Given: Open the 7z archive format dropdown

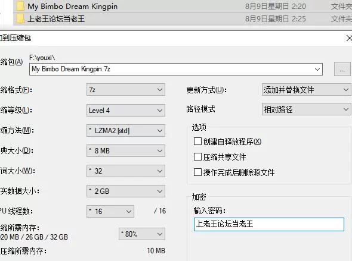Looking at the screenshot, I should click(x=126, y=90).
